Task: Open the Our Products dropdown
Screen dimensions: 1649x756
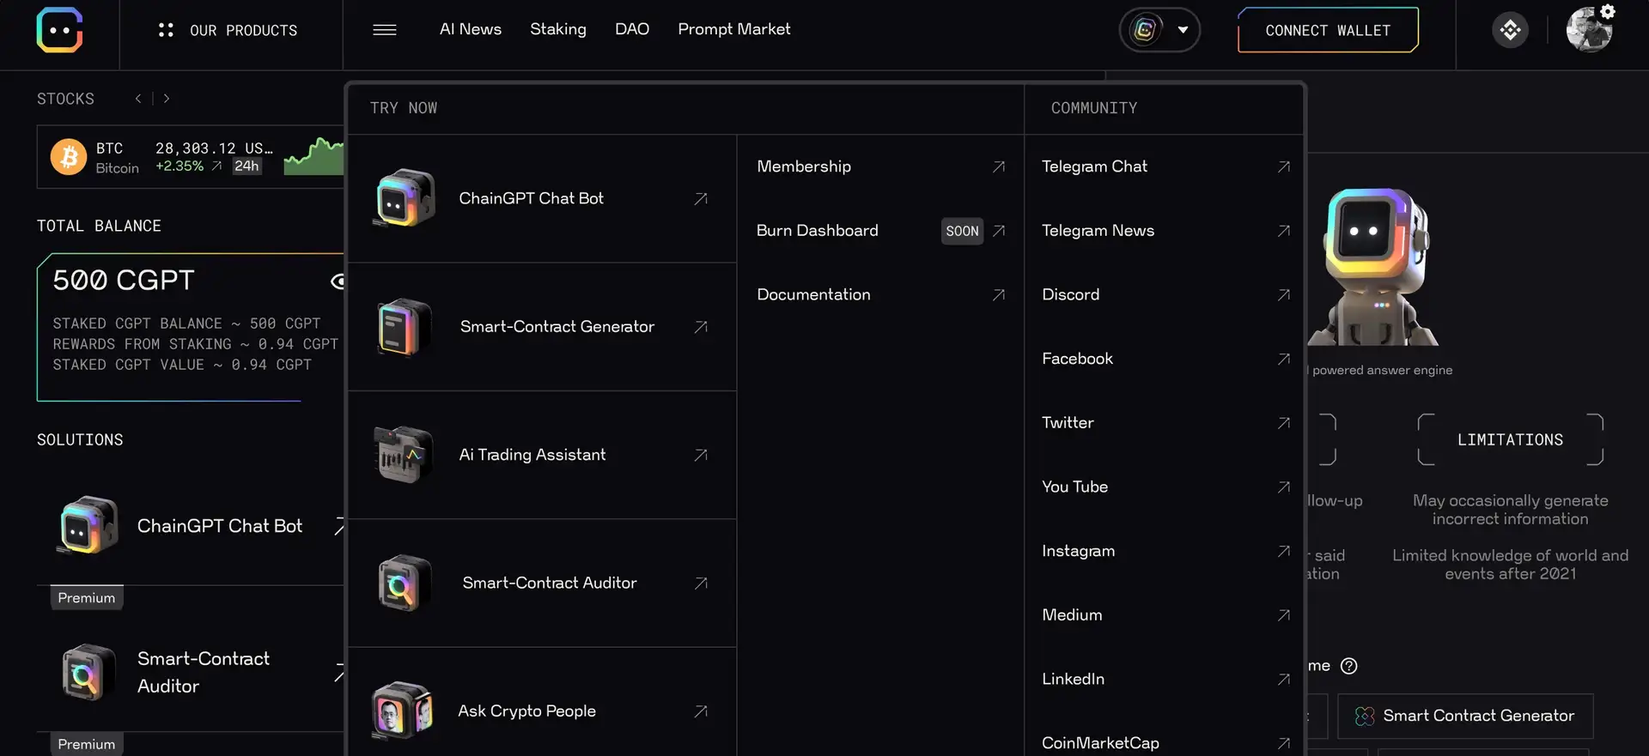Action: 228,30
